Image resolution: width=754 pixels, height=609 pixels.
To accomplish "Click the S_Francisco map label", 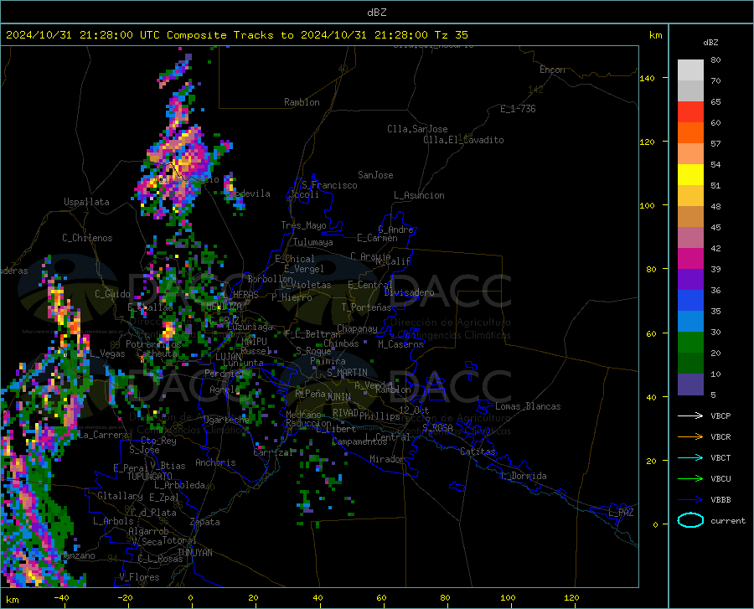I will click(329, 185).
